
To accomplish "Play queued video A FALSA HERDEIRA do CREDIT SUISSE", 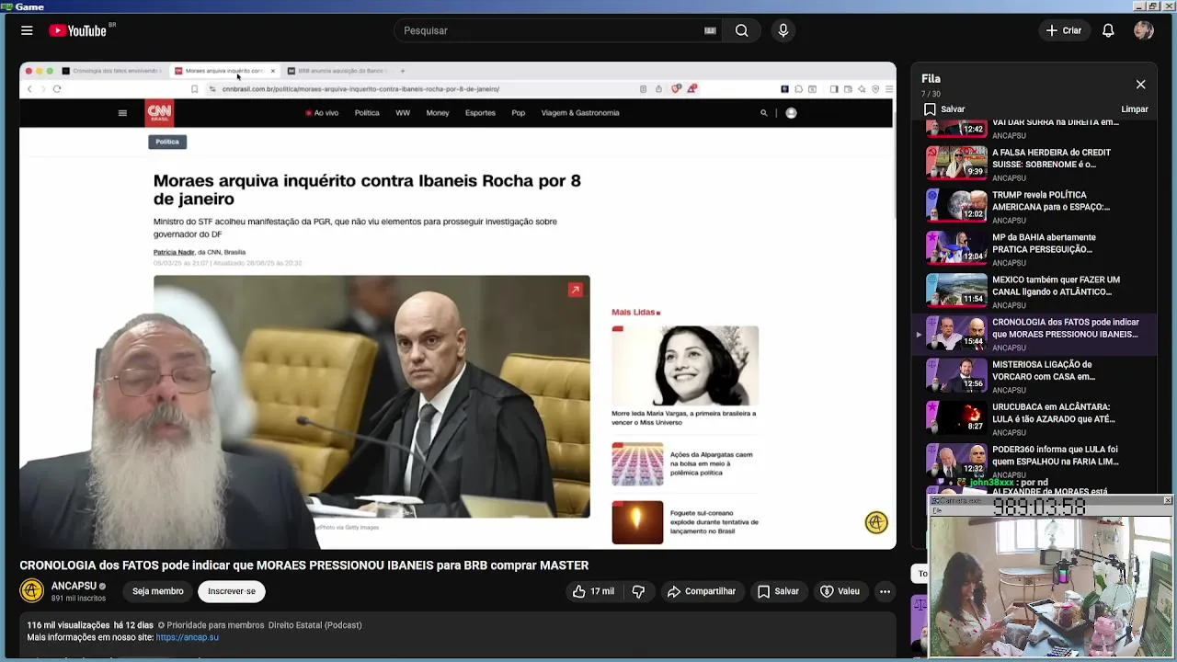I will (x=1034, y=165).
